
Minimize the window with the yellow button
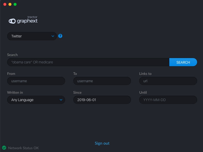pyautogui.click(x=10, y=4)
